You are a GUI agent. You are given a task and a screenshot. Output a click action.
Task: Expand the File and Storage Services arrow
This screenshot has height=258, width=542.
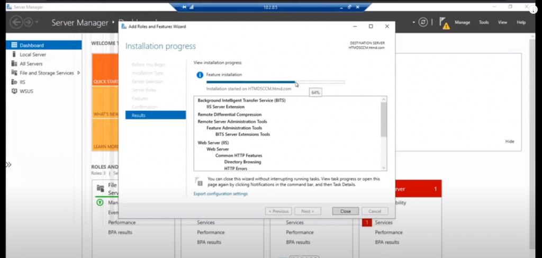[79, 73]
